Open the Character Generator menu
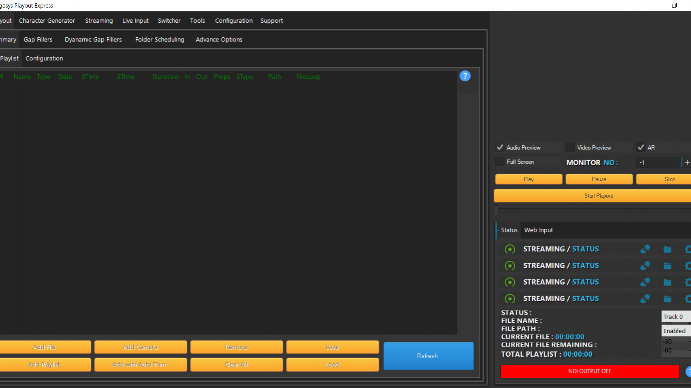Image resolution: width=691 pixels, height=388 pixels. click(x=47, y=21)
